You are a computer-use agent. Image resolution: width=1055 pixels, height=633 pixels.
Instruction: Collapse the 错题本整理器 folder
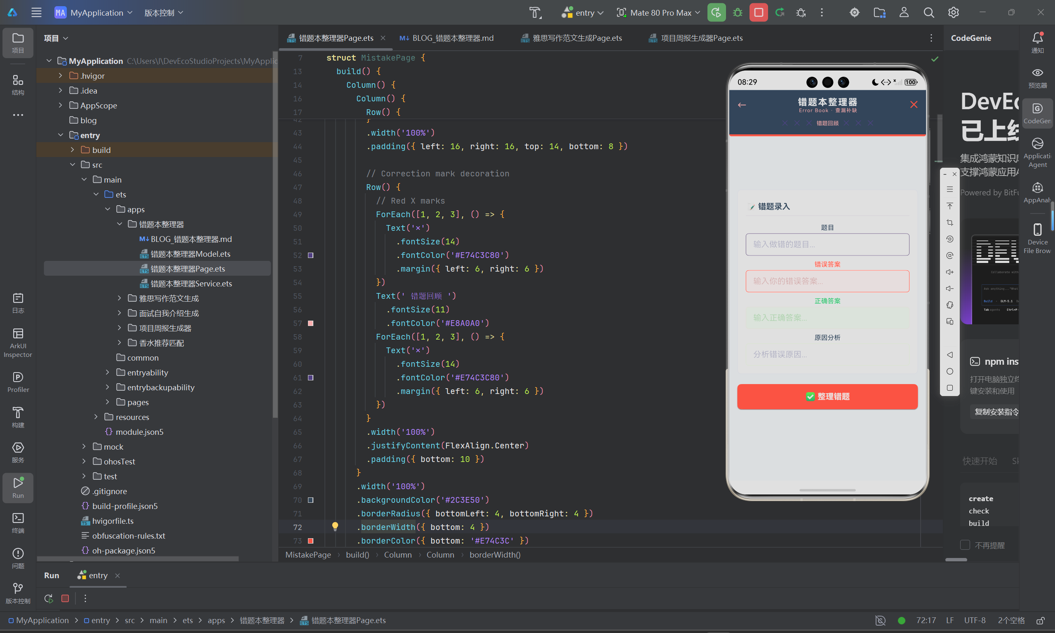(x=120, y=224)
